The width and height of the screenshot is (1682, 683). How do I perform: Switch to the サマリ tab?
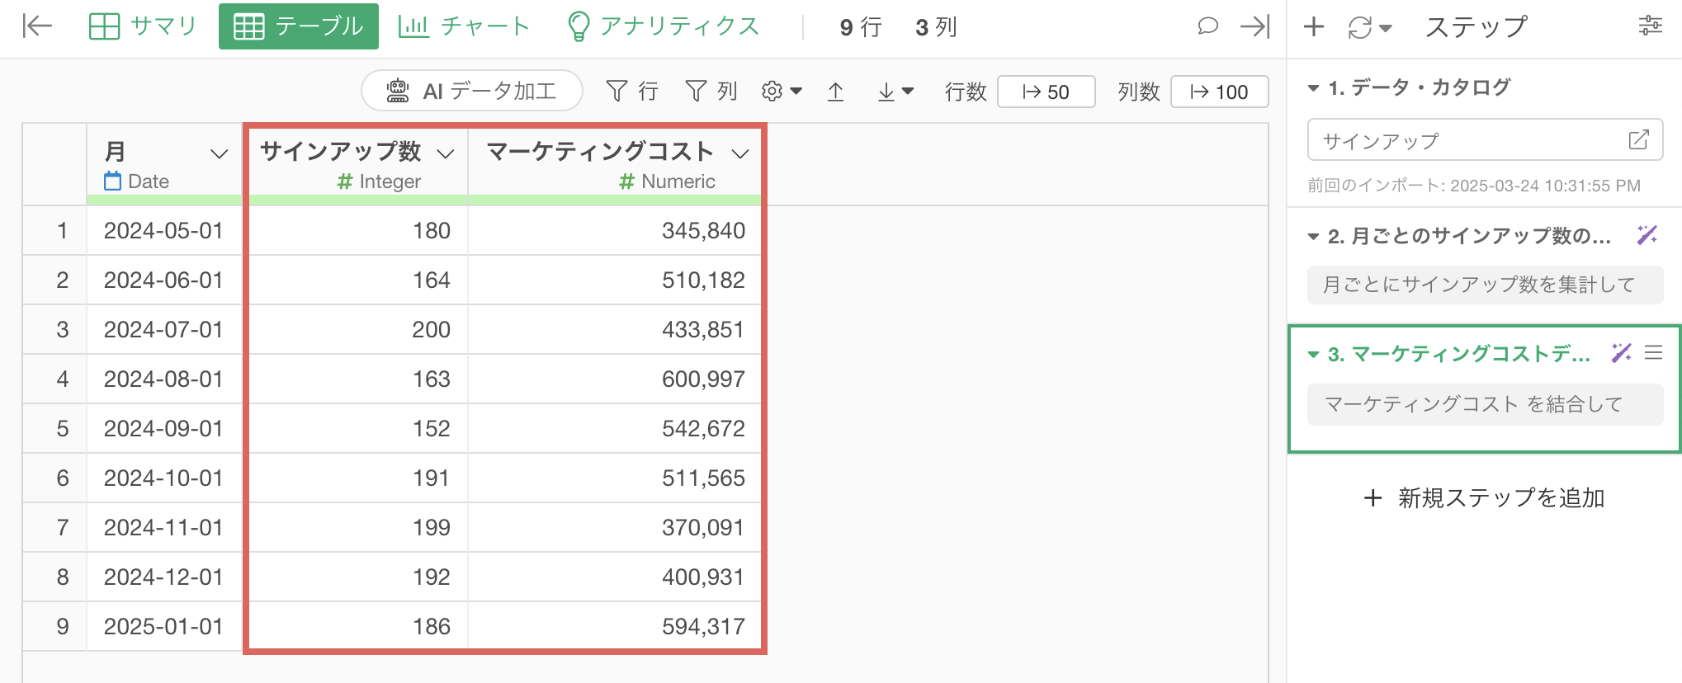143,26
